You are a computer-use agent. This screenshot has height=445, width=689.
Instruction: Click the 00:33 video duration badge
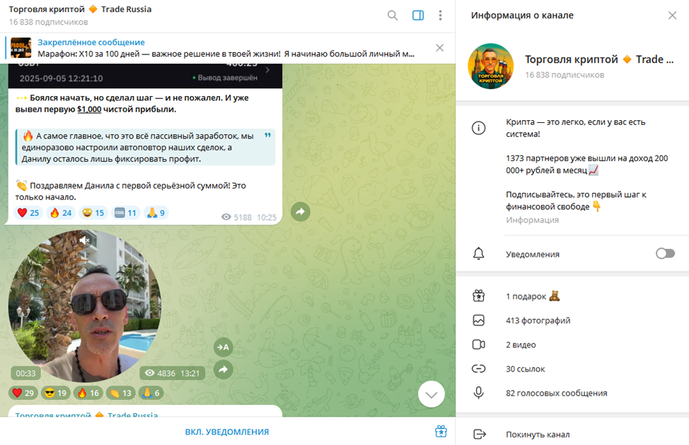pos(25,374)
